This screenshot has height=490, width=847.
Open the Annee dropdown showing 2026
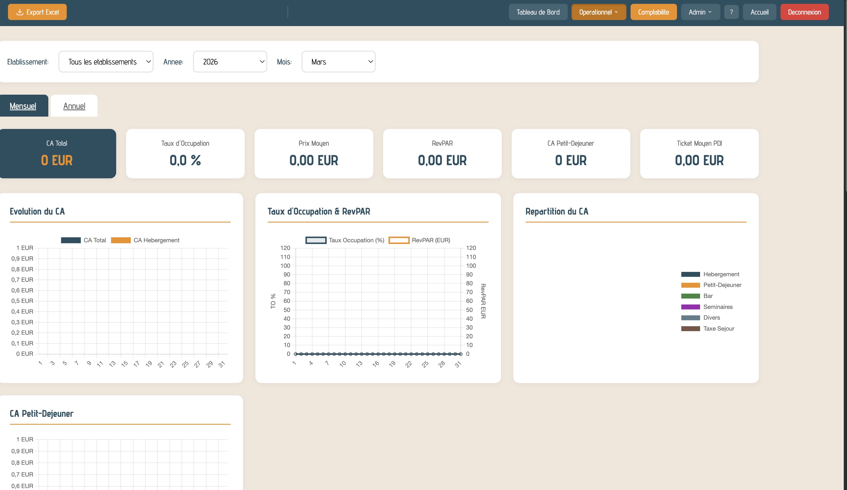[230, 61]
